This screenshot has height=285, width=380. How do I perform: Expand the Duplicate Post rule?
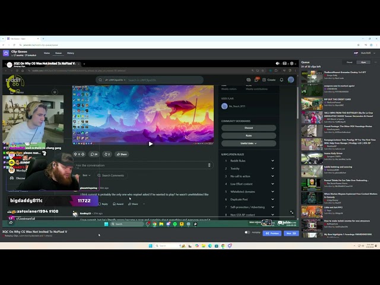click(x=273, y=199)
